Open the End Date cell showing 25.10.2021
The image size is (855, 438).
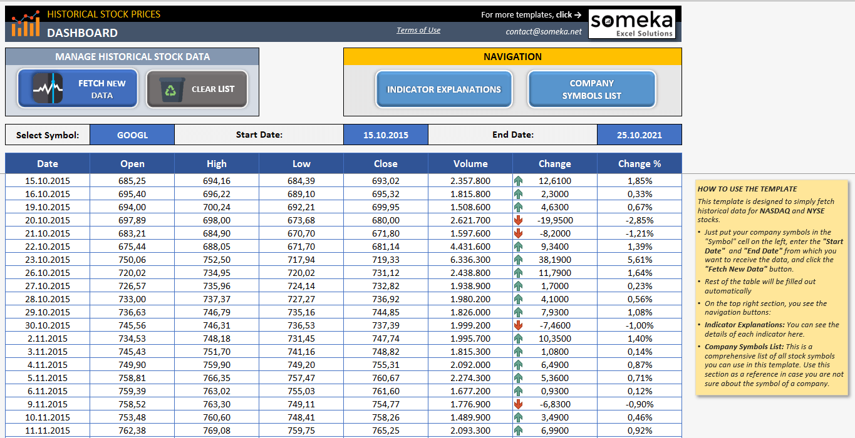coord(639,134)
